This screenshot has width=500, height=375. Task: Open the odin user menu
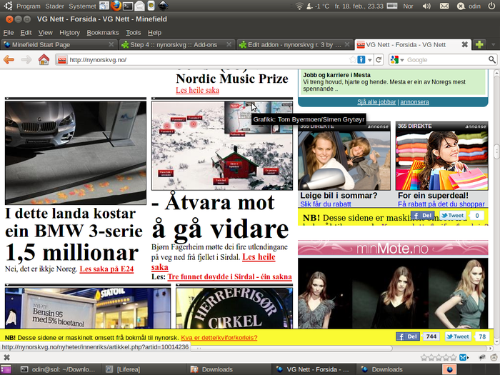point(469,6)
